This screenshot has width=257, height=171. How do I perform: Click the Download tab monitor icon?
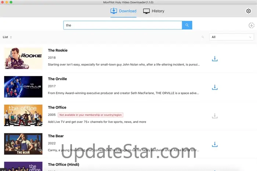[113, 11]
